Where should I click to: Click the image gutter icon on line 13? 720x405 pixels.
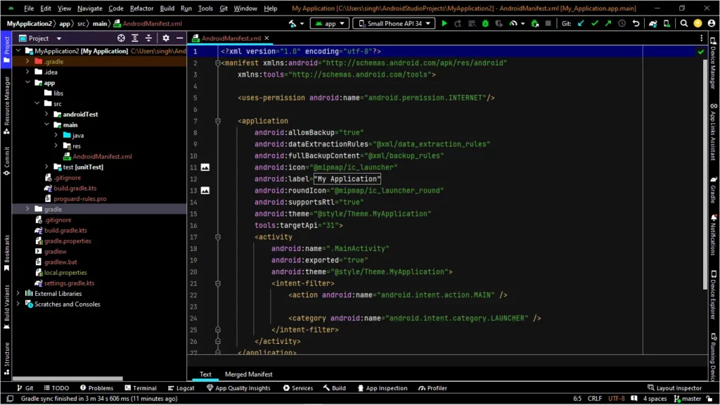pyautogui.click(x=205, y=191)
